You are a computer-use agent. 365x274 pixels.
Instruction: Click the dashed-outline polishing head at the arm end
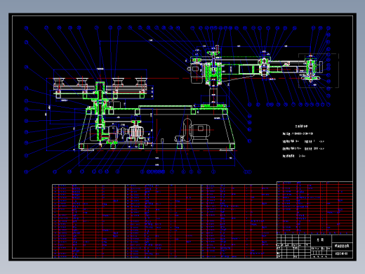[x=319, y=70]
